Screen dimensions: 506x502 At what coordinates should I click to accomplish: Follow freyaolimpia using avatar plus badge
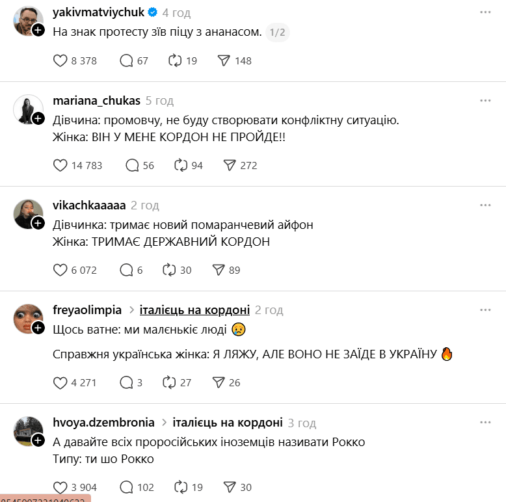(x=38, y=327)
